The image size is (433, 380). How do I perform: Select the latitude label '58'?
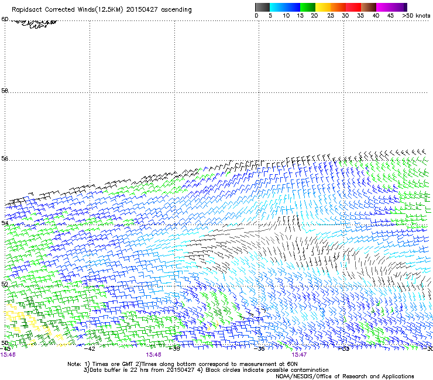5,91
